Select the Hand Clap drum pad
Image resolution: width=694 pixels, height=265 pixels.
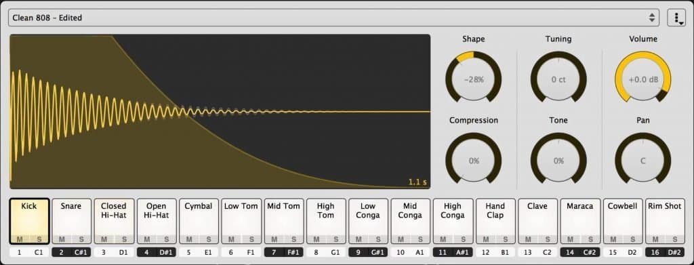(x=495, y=221)
